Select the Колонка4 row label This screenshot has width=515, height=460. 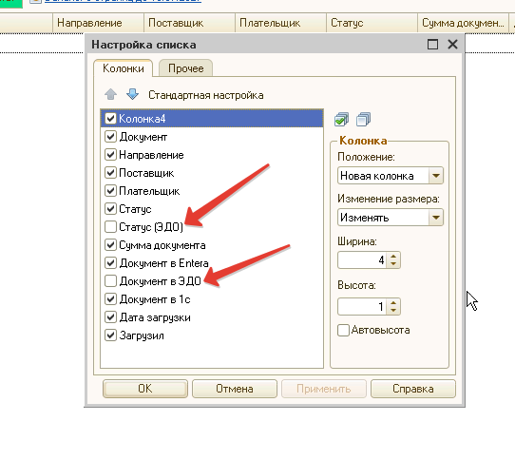pos(143,119)
